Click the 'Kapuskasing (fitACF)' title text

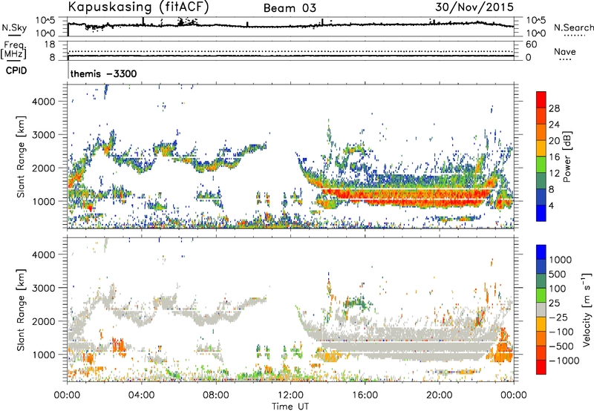tap(138, 7)
